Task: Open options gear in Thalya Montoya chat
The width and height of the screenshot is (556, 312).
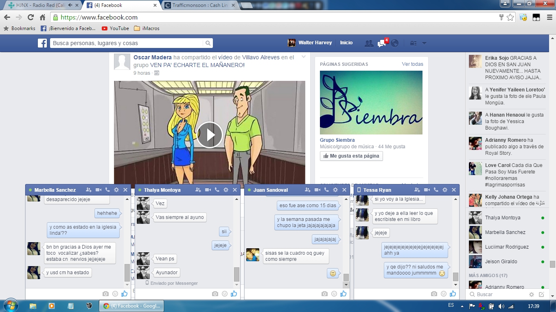Action: (226, 190)
